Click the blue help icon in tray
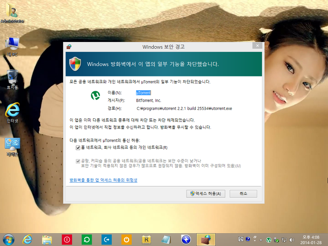Screen dimensions: 328x246 tap(248, 239)
